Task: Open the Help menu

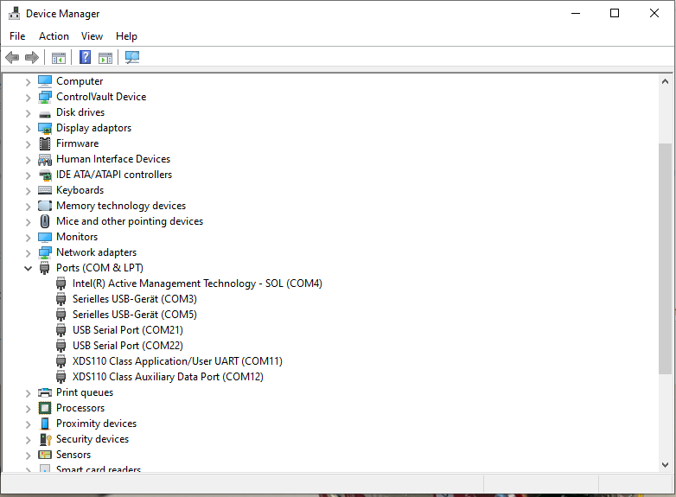Action: (126, 36)
